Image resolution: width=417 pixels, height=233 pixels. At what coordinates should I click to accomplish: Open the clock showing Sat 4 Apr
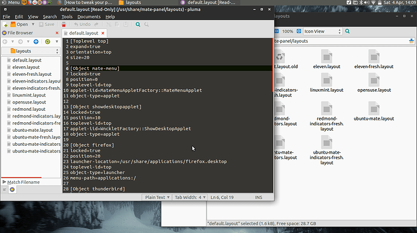400,2
